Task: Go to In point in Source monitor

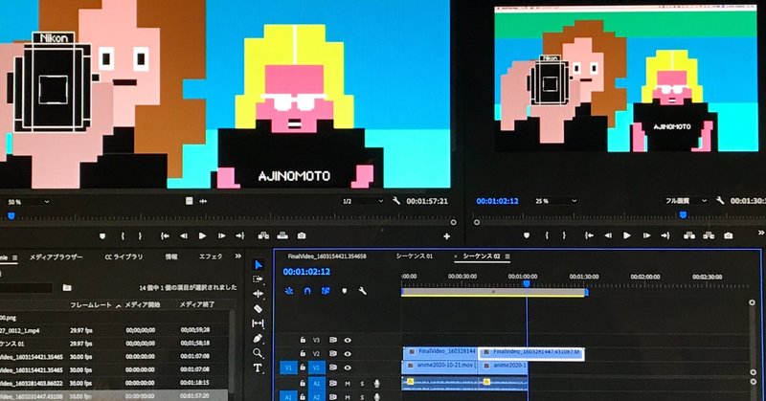Action: 165,236
